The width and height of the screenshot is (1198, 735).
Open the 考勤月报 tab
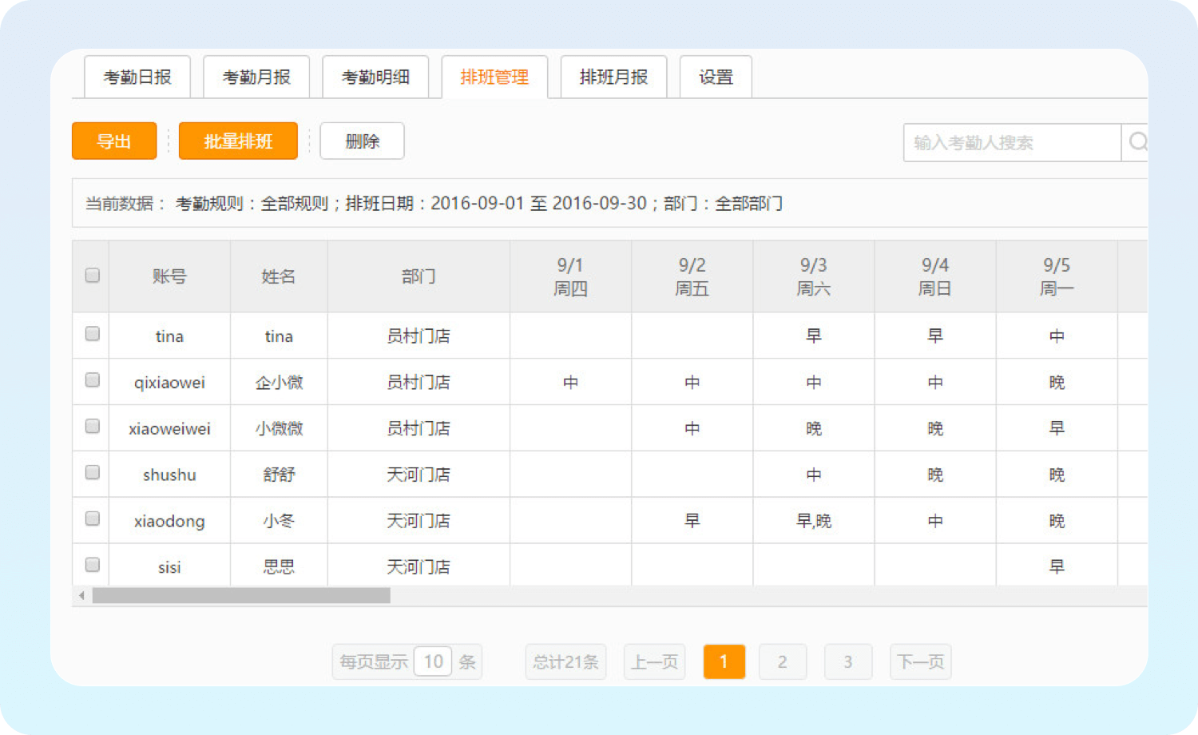click(x=256, y=77)
